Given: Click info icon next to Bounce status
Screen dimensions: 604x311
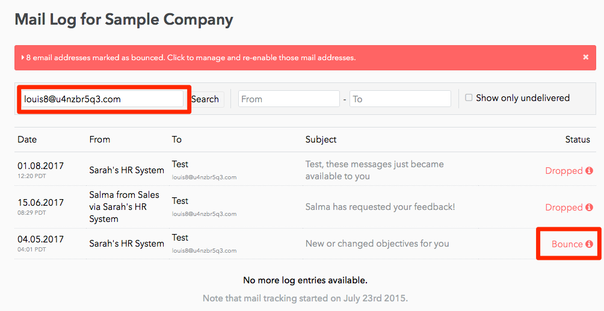Looking at the screenshot, I should (589, 244).
